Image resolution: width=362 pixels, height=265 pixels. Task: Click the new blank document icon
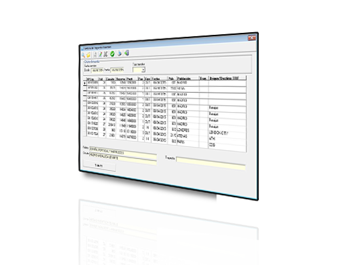[95, 55]
